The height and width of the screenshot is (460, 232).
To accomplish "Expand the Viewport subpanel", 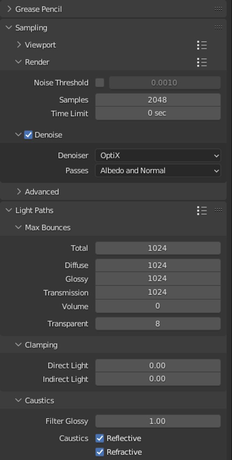I will coord(19,45).
